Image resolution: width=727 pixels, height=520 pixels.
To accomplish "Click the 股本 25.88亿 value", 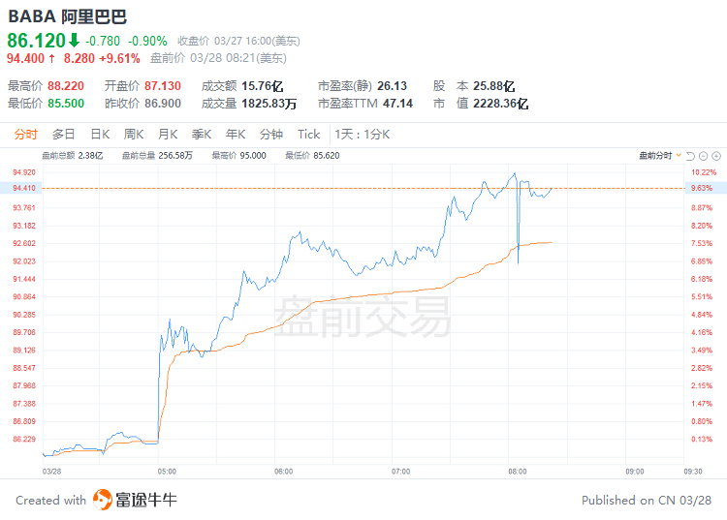I will [x=493, y=86].
